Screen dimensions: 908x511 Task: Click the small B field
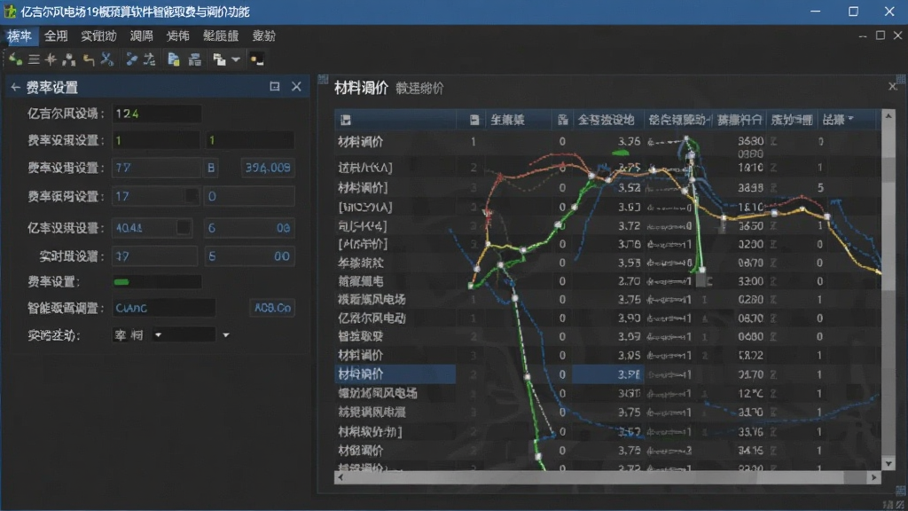click(x=211, y=168)
